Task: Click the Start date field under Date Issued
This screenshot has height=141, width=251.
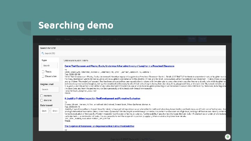Action: point(44,111)
